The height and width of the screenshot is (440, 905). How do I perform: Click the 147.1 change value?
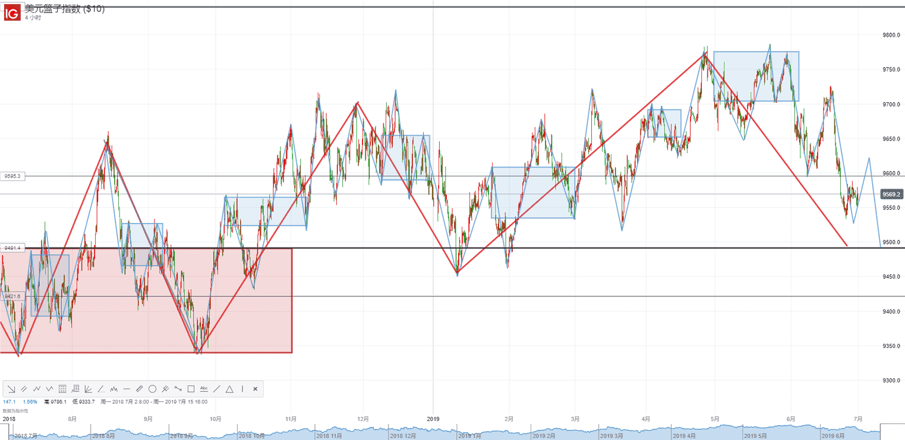tap(9, 402)
